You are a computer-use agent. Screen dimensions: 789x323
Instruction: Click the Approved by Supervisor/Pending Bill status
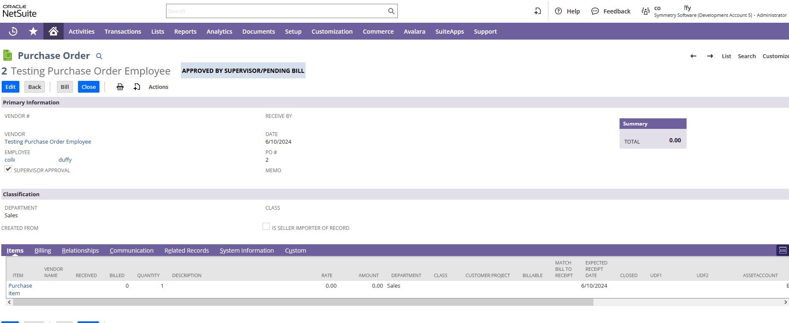tap(243, 71)
